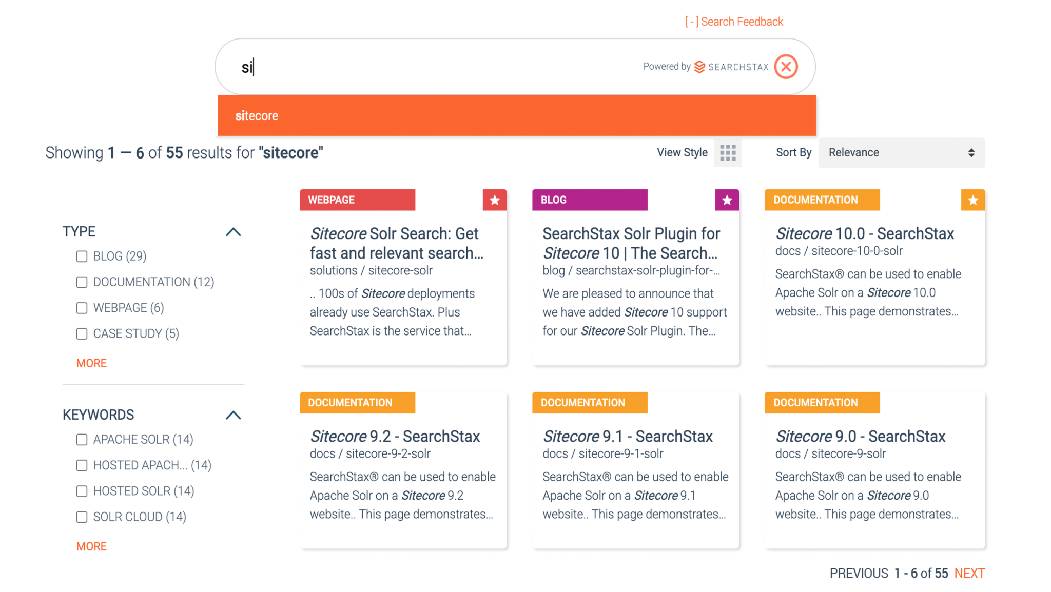Select the APACHE SOLR keyword filter
The height and width of the screenshot is (592, 1051).
click(82, 439)
